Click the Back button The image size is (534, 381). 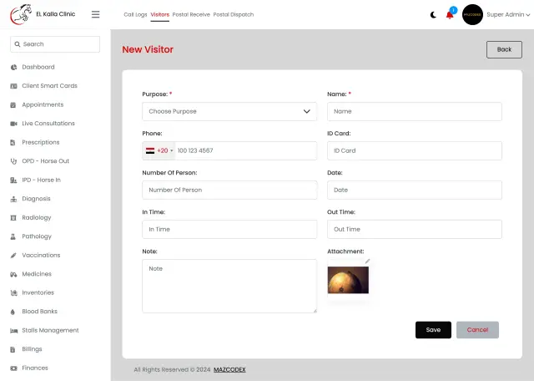[504, 49]
